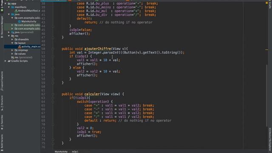Click the drawable folder icon

pyautogui.click(x=16, y=40)
